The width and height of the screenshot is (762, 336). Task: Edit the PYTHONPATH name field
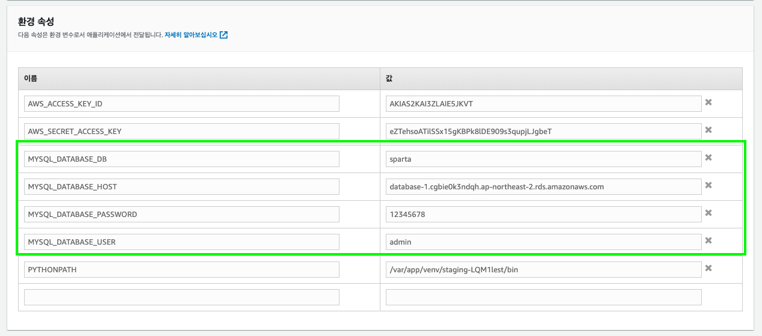pos(182,269)
